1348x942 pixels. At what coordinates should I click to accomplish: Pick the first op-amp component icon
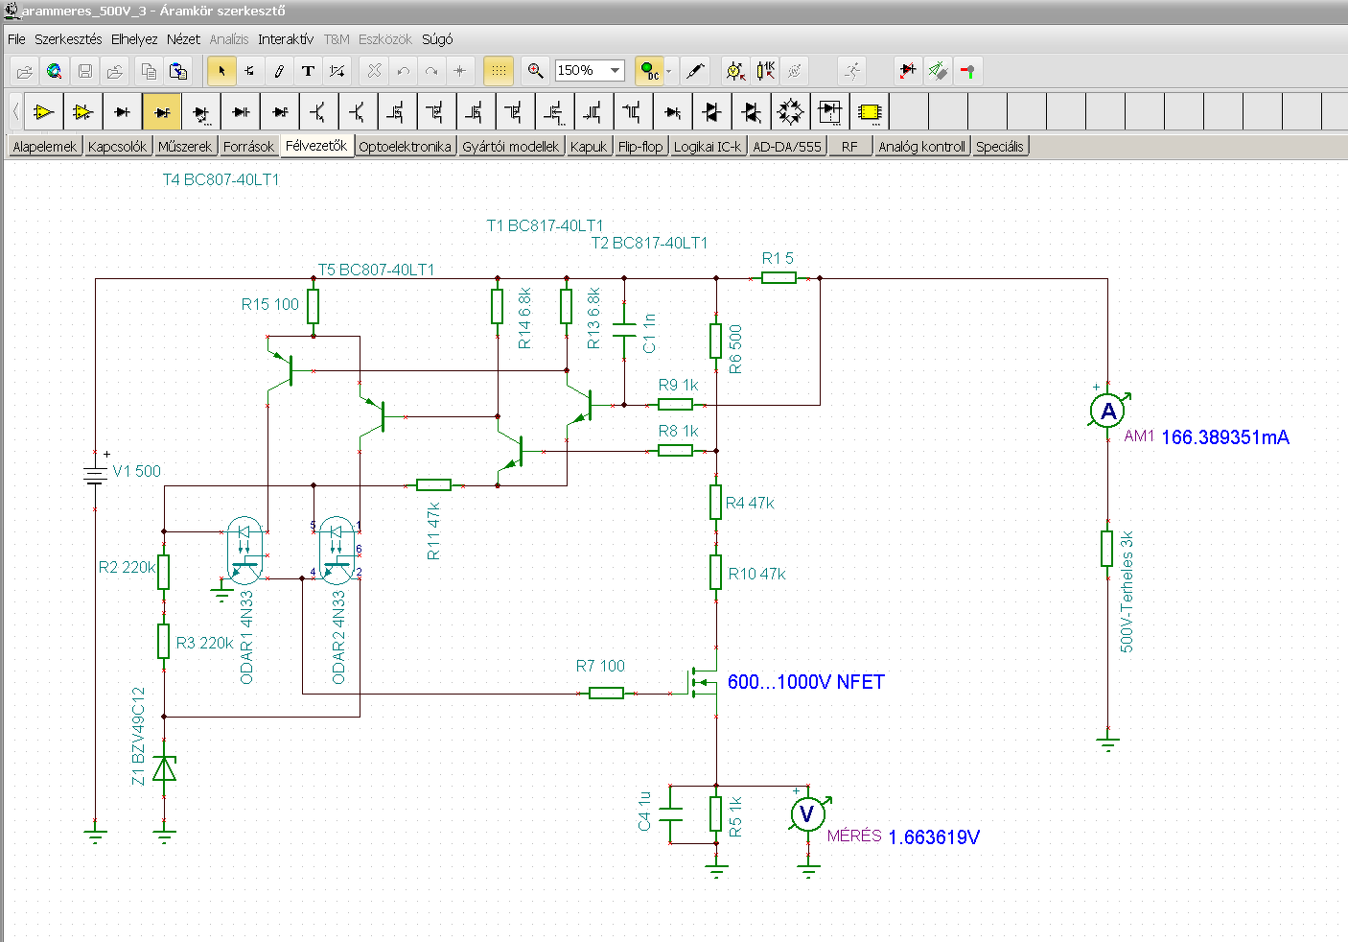pos(44,112)
